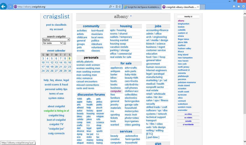Open the browser Tools gear icon
The width and height of the screenshot is (246, 145).
243,7
